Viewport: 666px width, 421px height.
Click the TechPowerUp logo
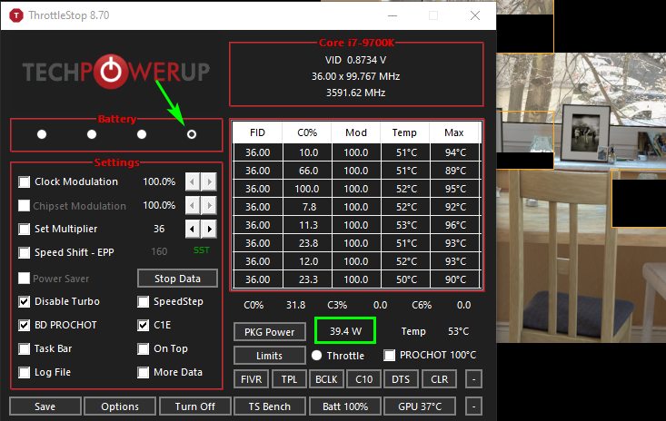(116, 72)
